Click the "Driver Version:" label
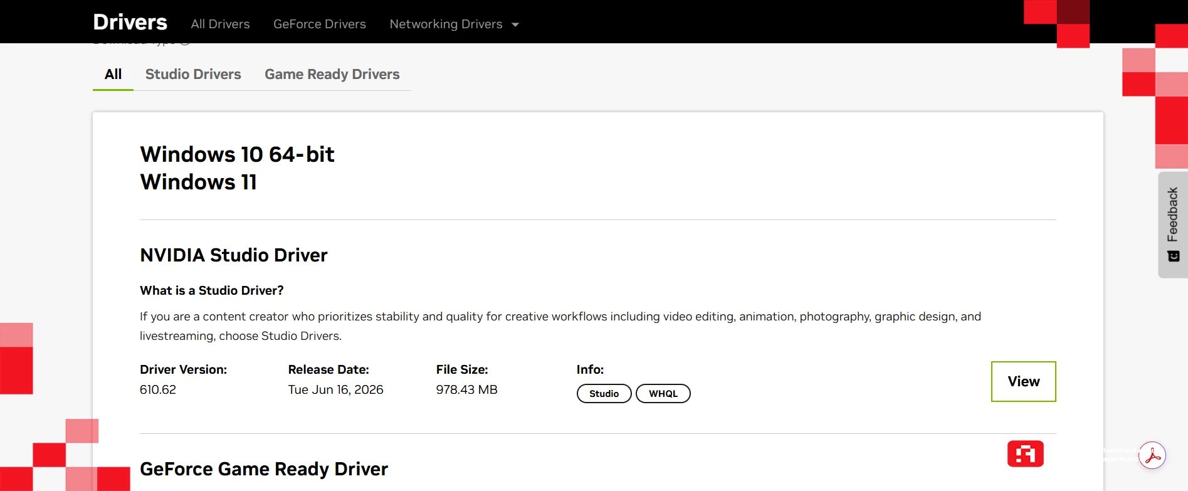Viewport: 1188px width, 491px height. (x=183, y=369)
